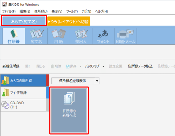Click the arrow of the 住所録名逆順表示 dropdown
This screenshot has height=136, width=175.
click(x=97, y=81)
